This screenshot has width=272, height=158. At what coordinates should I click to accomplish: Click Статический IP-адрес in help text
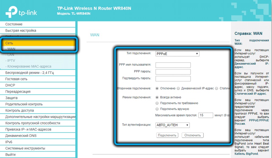250,94
